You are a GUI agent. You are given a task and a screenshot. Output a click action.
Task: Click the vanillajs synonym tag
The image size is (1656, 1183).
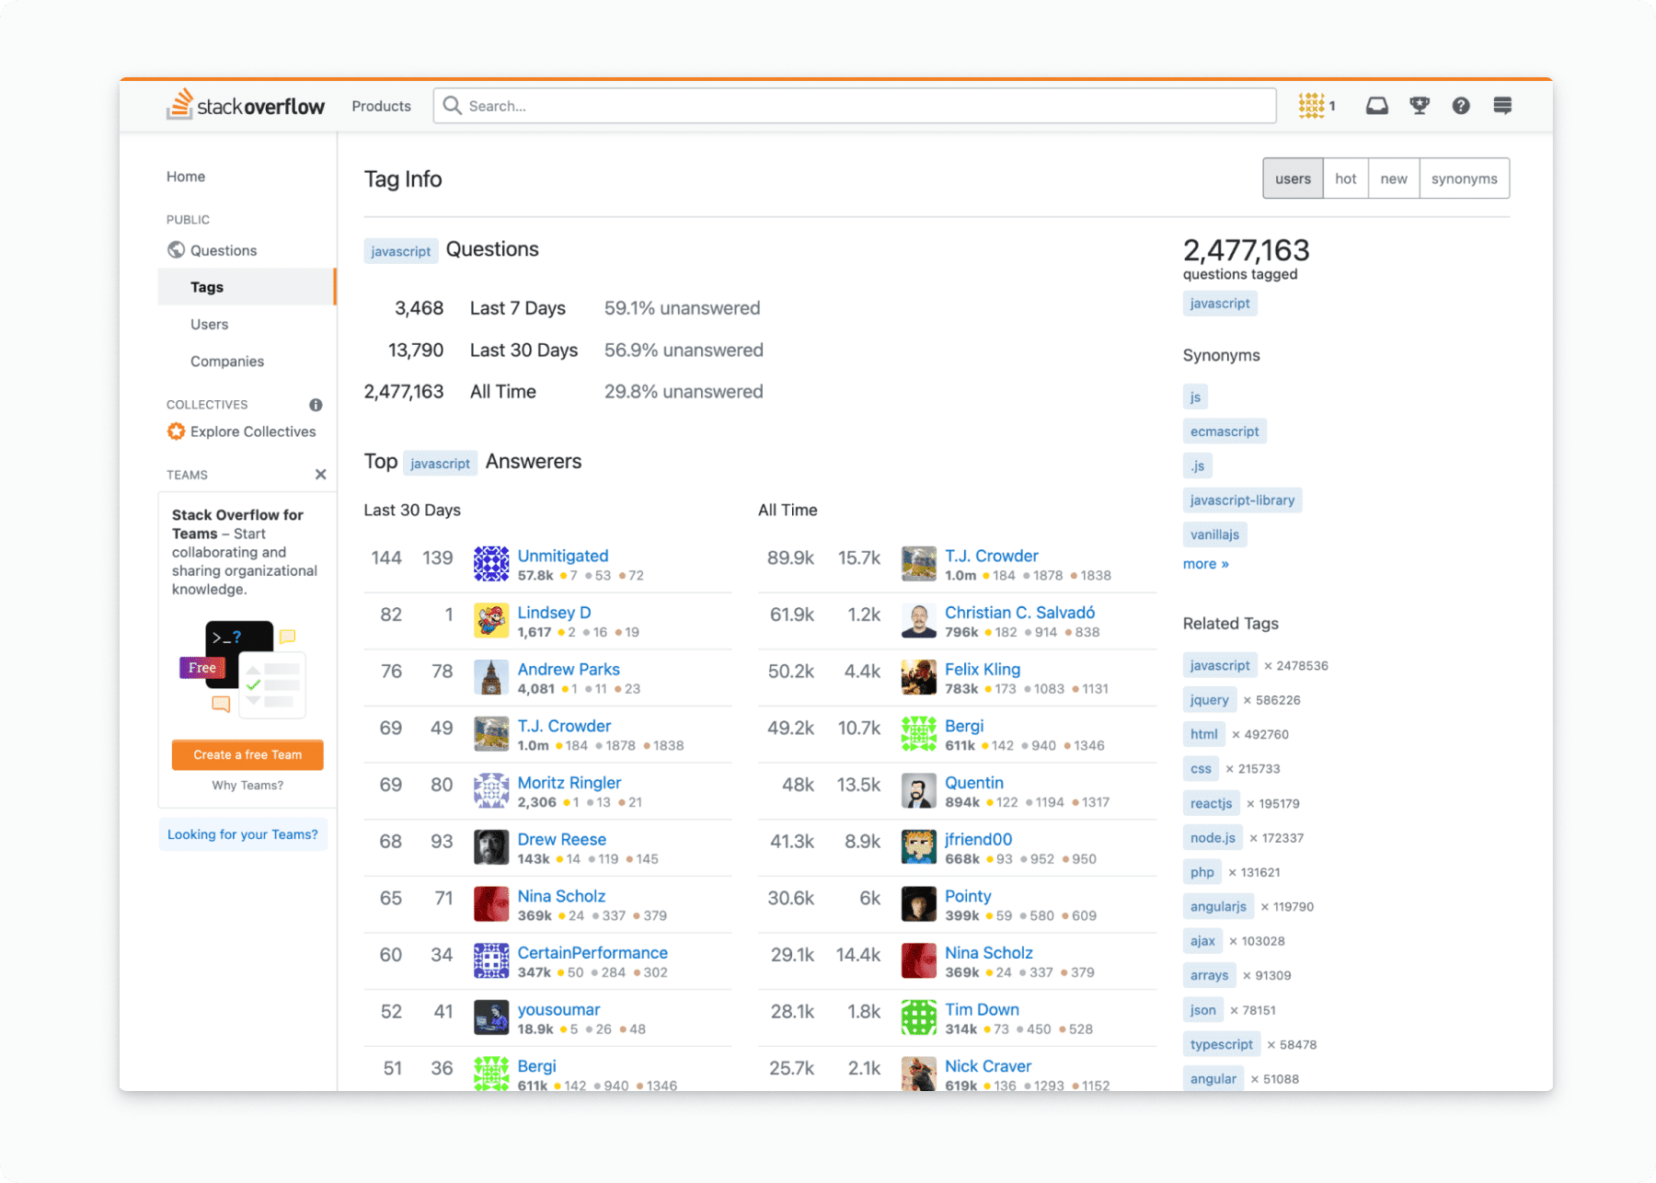(1214, 534)
